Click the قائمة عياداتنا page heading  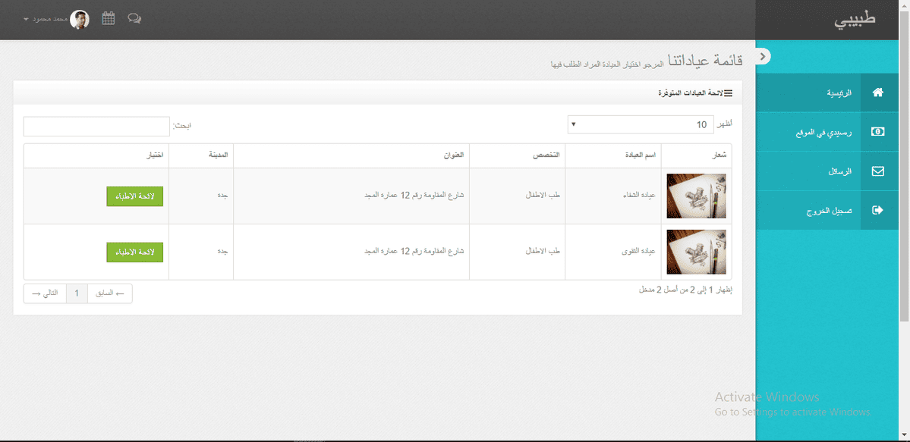pos(705,59)
